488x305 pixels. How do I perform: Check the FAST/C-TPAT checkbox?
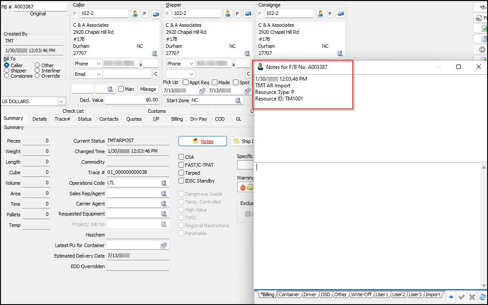point(181,165)
